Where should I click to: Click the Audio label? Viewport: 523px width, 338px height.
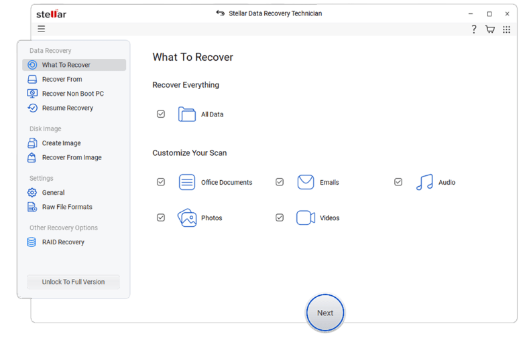coord(447,182)
